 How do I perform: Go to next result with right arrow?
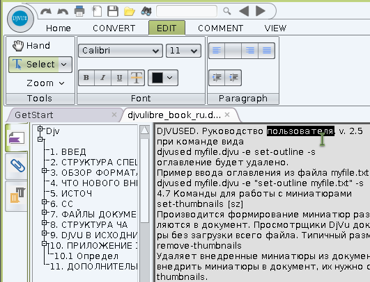point(261,11)
